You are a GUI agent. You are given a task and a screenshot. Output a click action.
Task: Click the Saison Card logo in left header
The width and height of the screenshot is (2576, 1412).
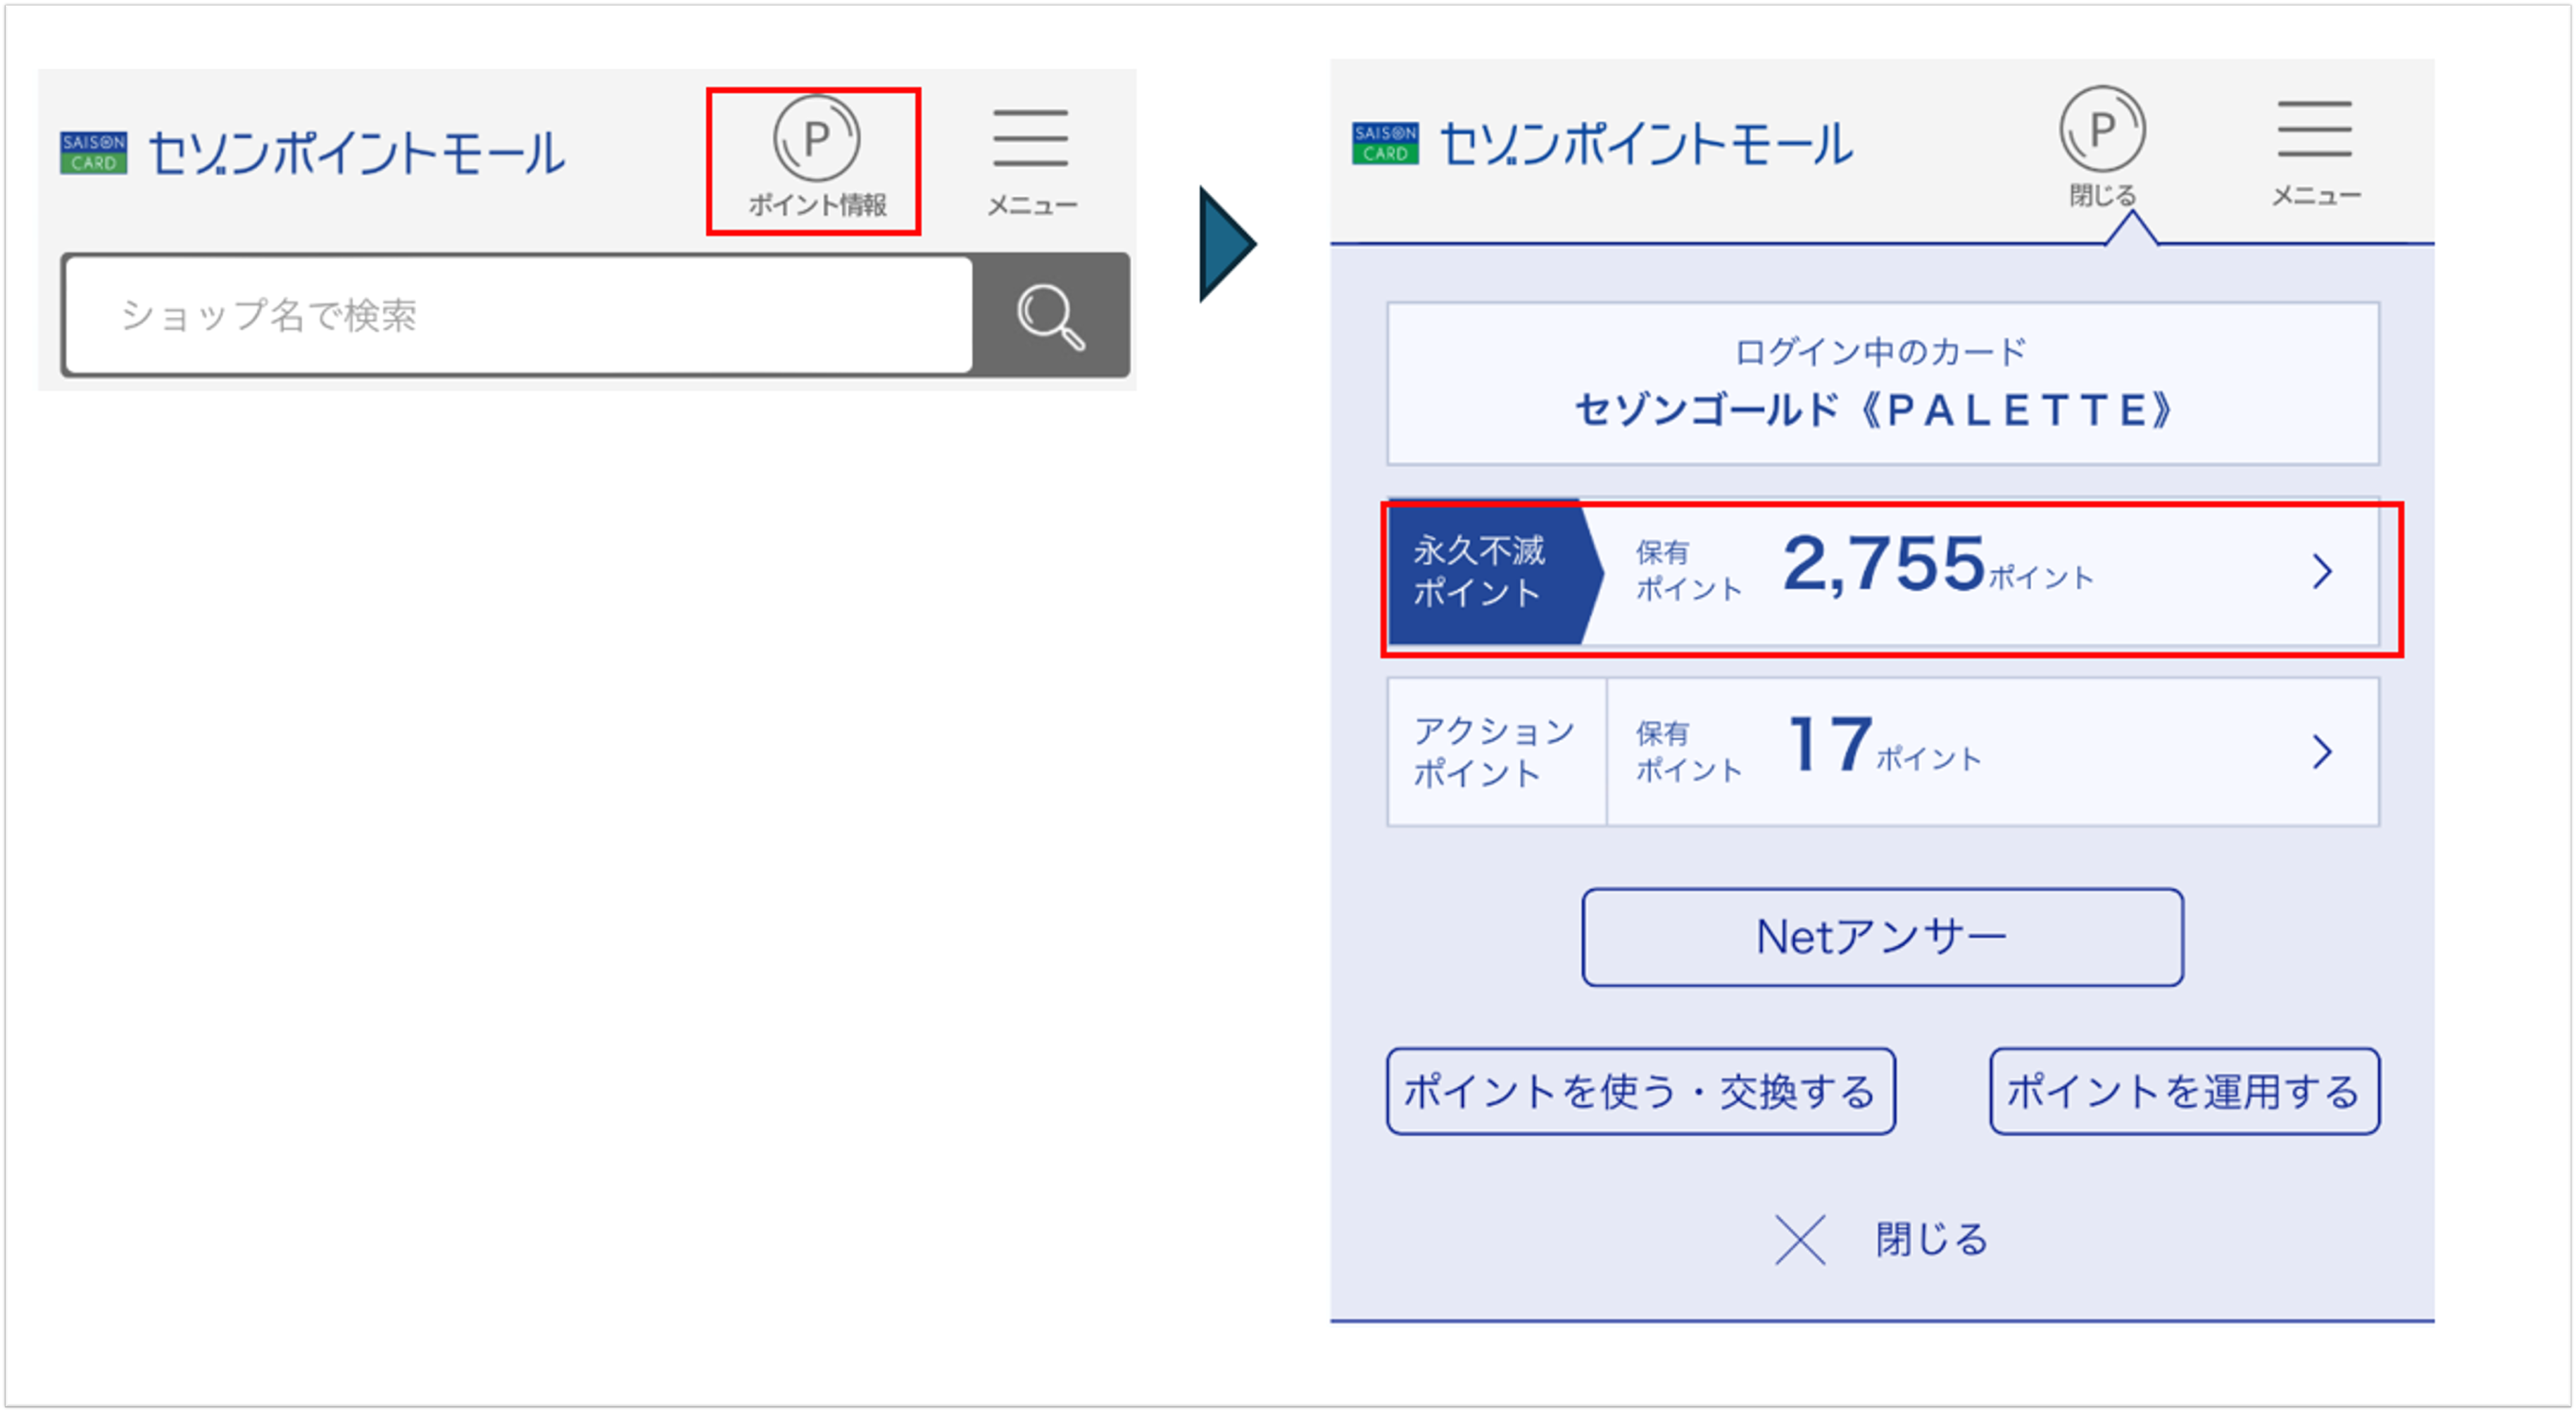tap(93, 153)
